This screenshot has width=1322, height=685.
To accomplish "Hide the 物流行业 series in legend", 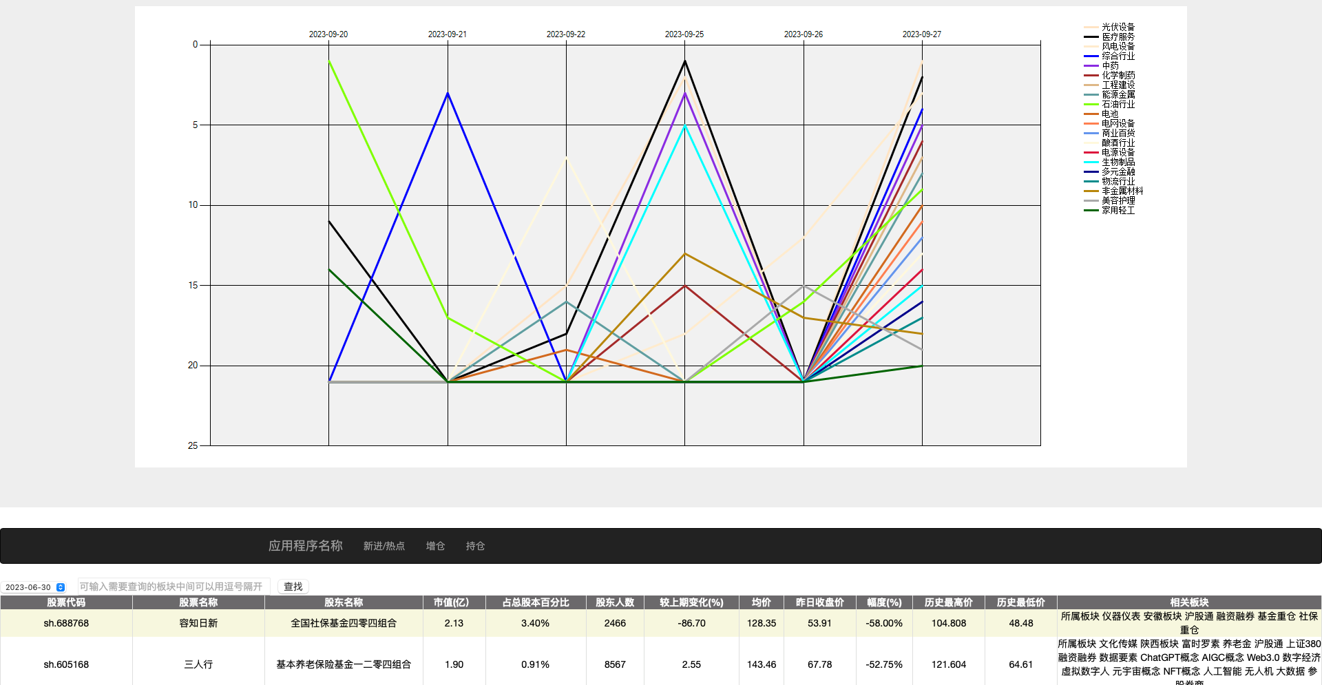I will pyautogui.click(x=1109, y=181).
